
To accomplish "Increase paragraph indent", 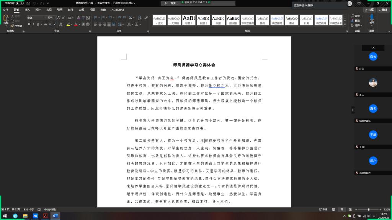I will 124,18.
